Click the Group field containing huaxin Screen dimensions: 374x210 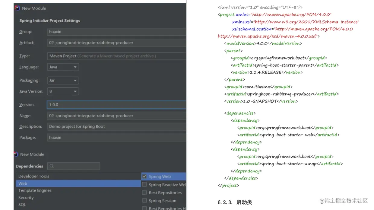coord(116,31)
